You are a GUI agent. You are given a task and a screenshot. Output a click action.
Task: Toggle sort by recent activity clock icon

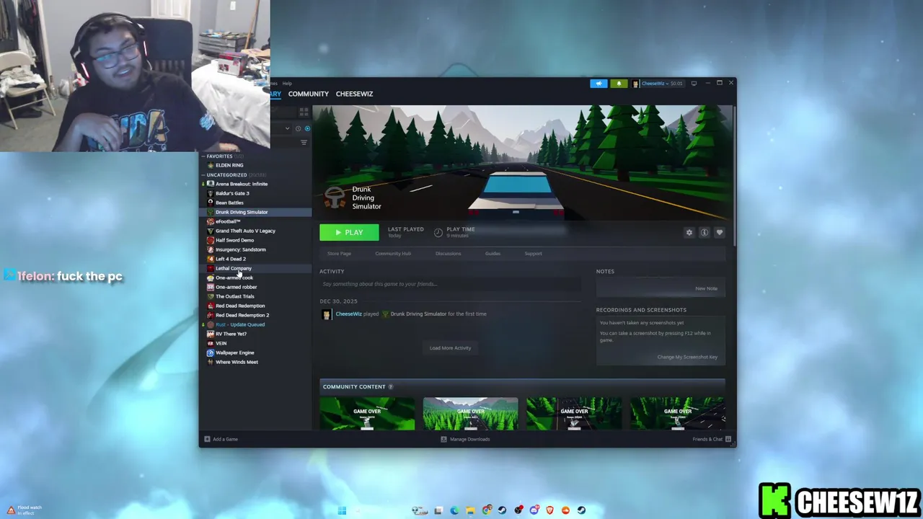coord(298,128)
